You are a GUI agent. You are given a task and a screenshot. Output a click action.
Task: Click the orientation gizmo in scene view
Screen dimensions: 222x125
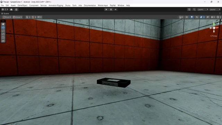pos(214,28)
